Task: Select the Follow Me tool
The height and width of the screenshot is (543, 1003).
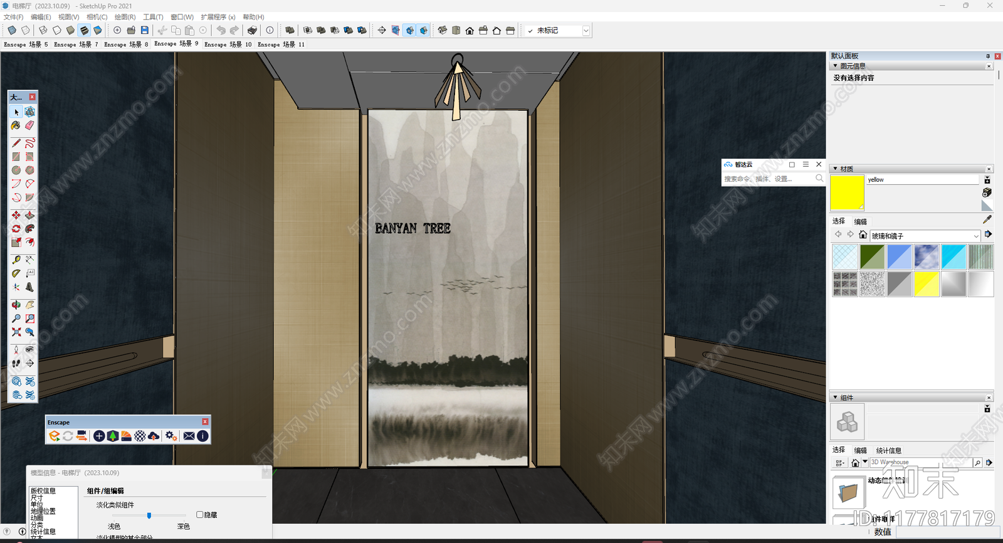Action: point(29,229)
